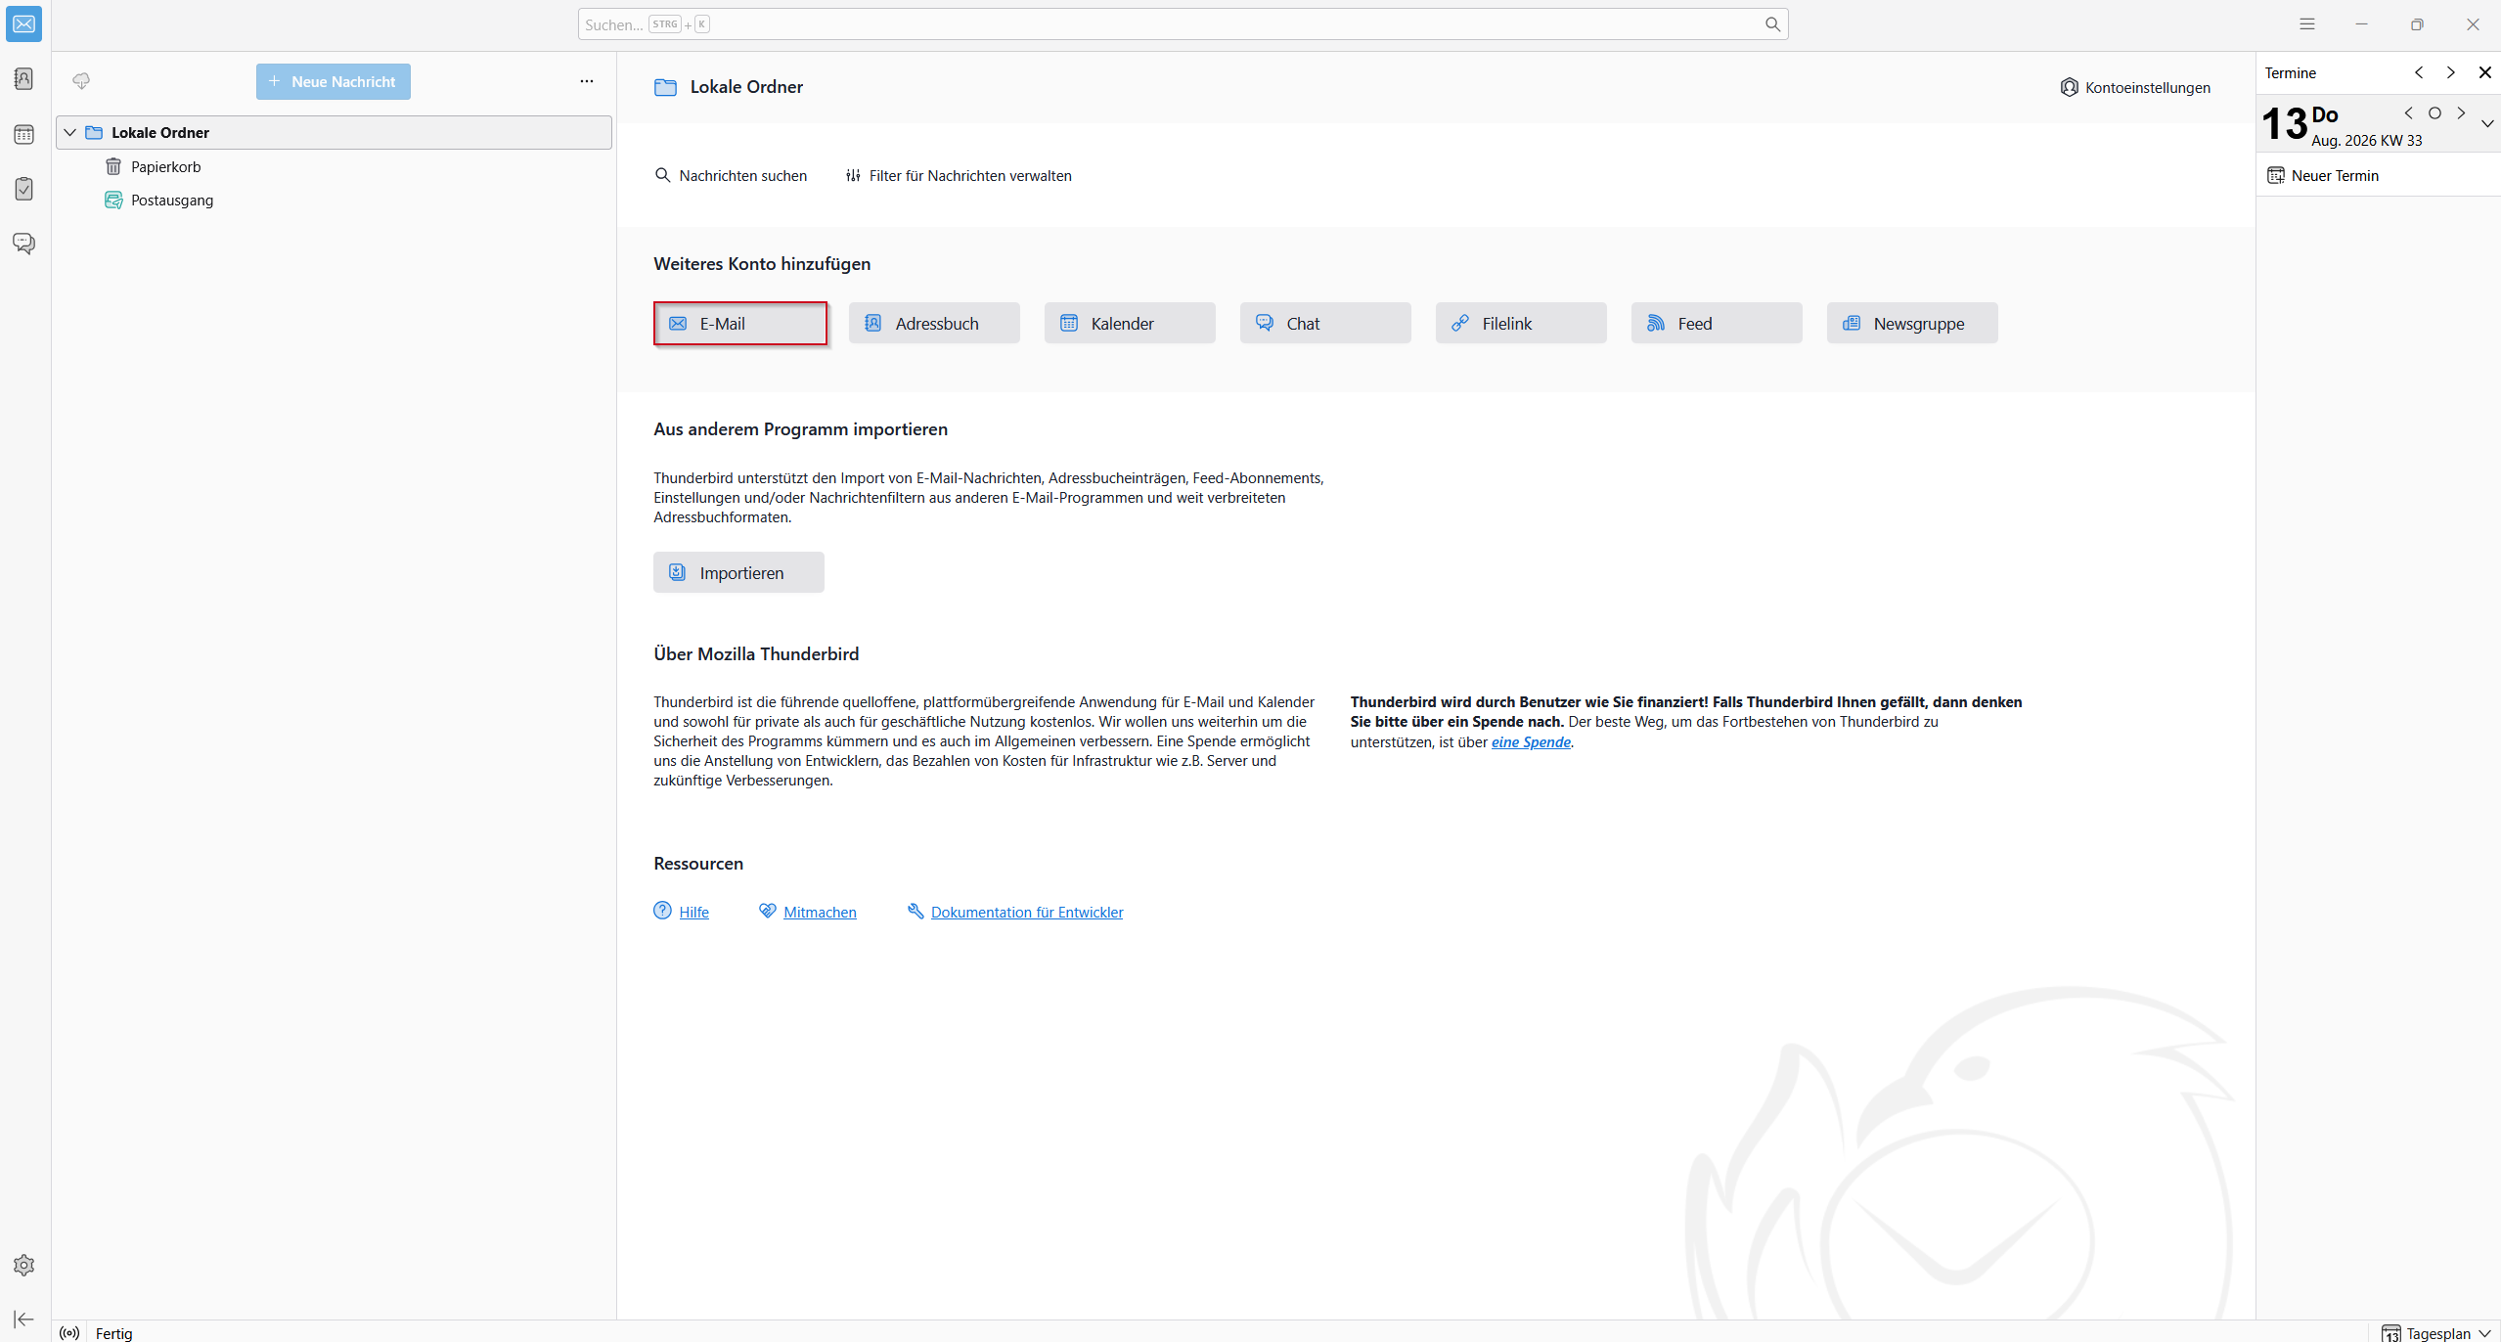
Task: Click the Importieren button
Action: click(738, 572)
